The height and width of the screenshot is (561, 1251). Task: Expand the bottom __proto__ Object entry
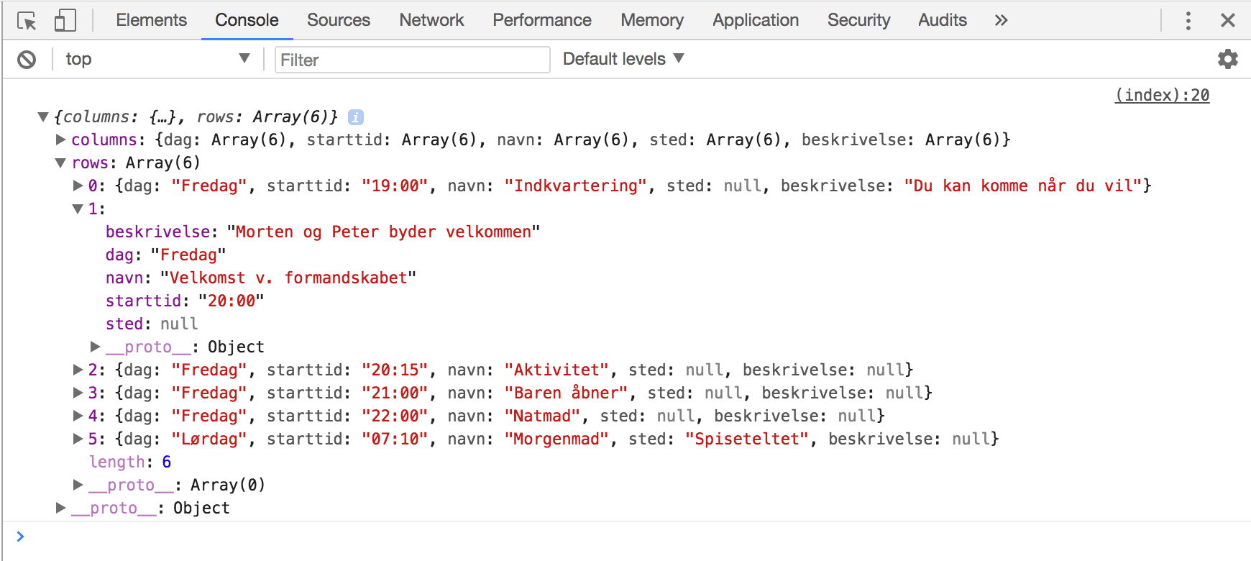(x=60, y=508)
